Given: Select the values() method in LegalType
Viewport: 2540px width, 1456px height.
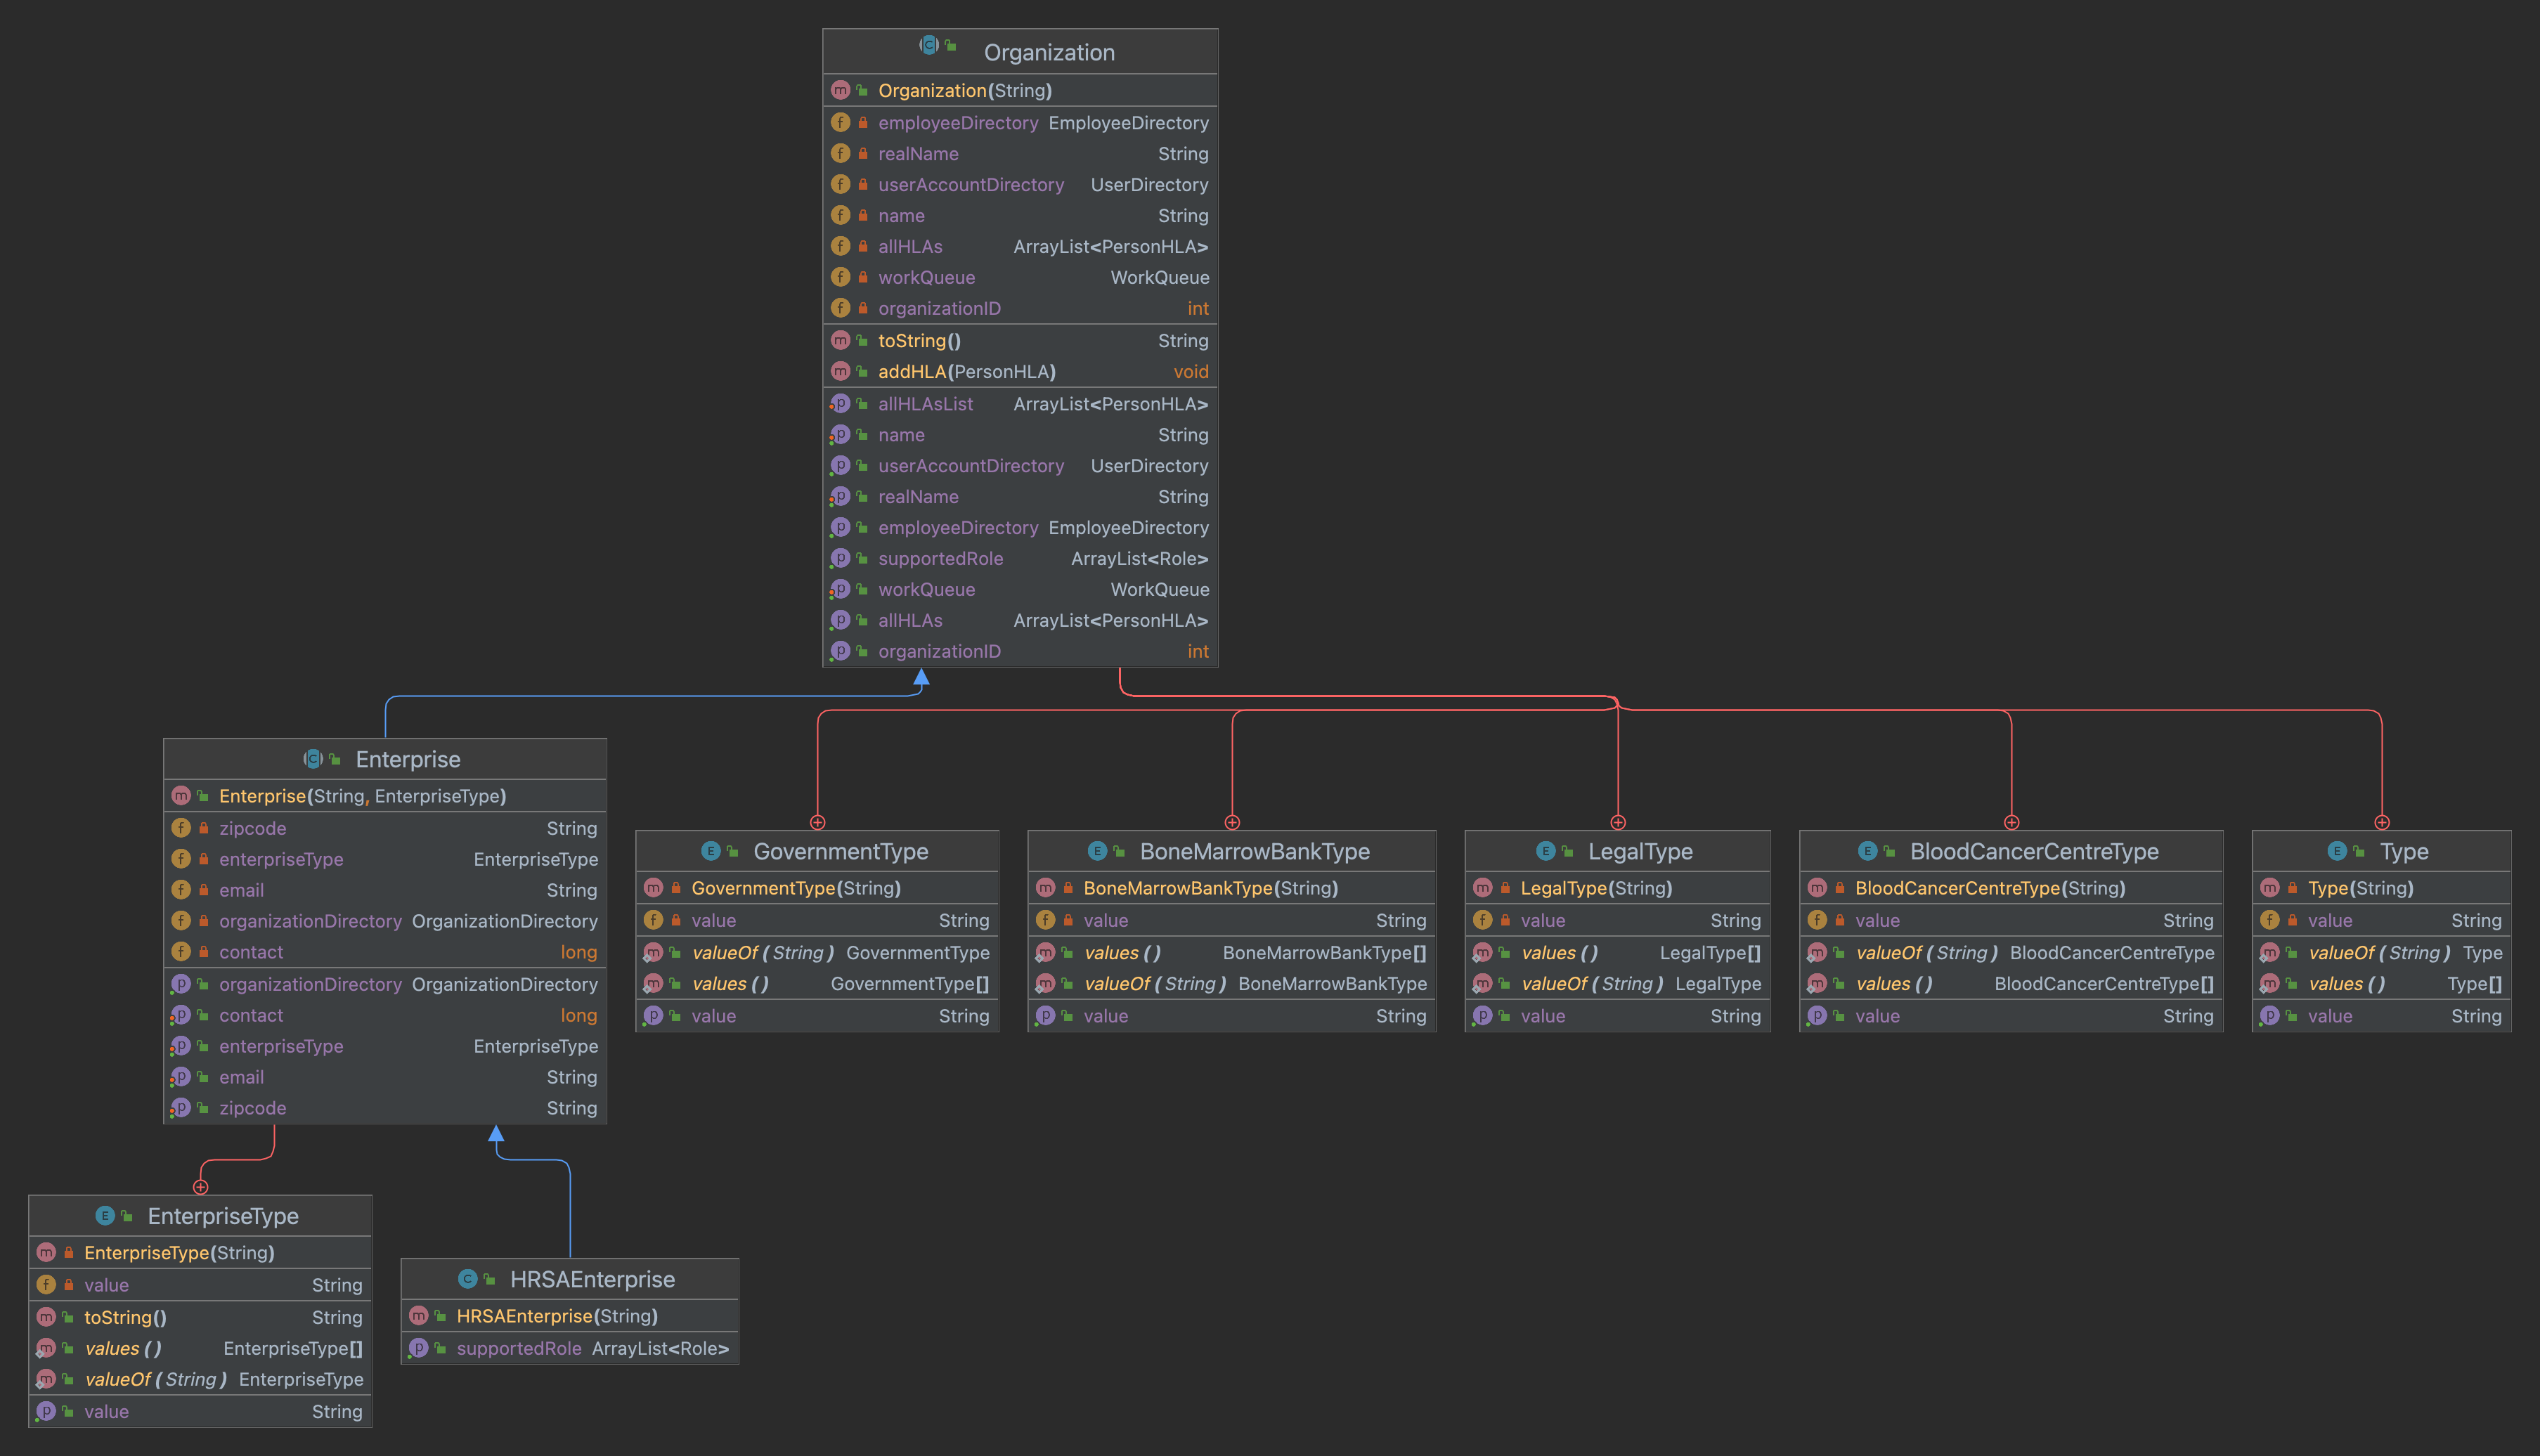Looking at the screenshot, I should pyautogui.click(x=1559, y=953).
